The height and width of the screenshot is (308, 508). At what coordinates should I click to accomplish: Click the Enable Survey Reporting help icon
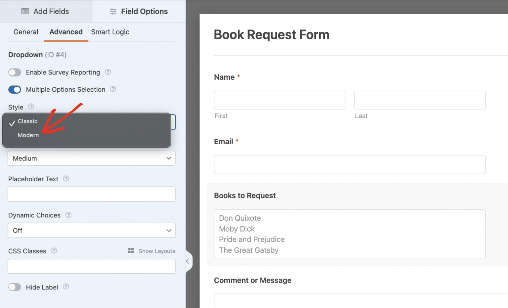pos(107,72)
